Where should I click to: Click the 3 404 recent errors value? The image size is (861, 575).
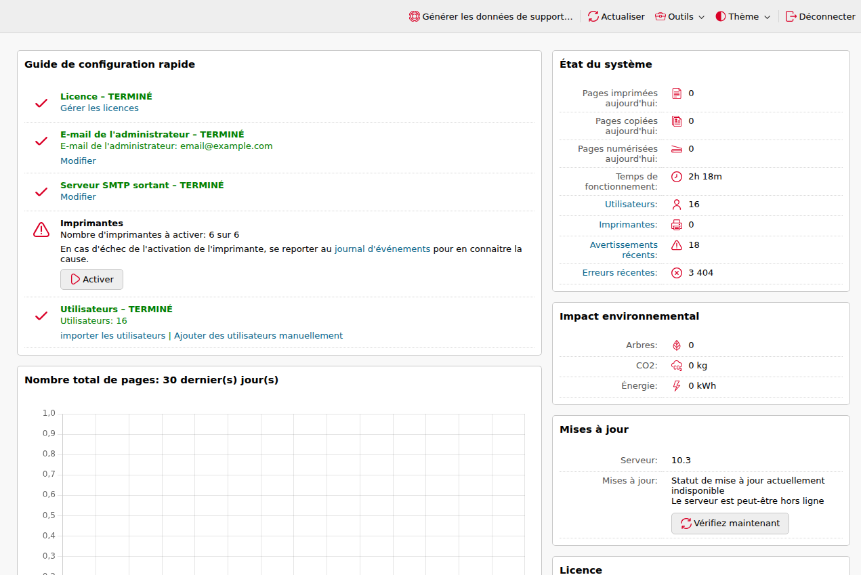click(701, 273)
